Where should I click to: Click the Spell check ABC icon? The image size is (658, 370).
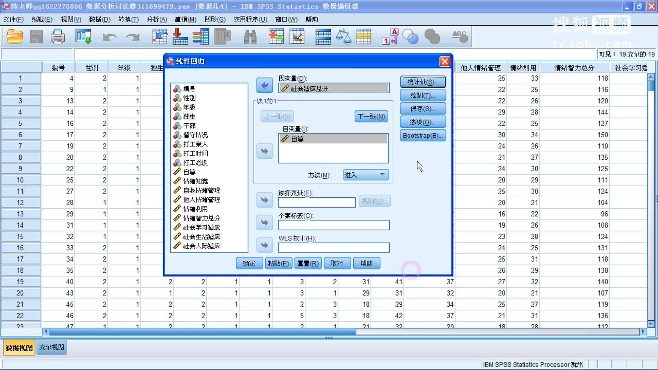click(x=460, y=36)
